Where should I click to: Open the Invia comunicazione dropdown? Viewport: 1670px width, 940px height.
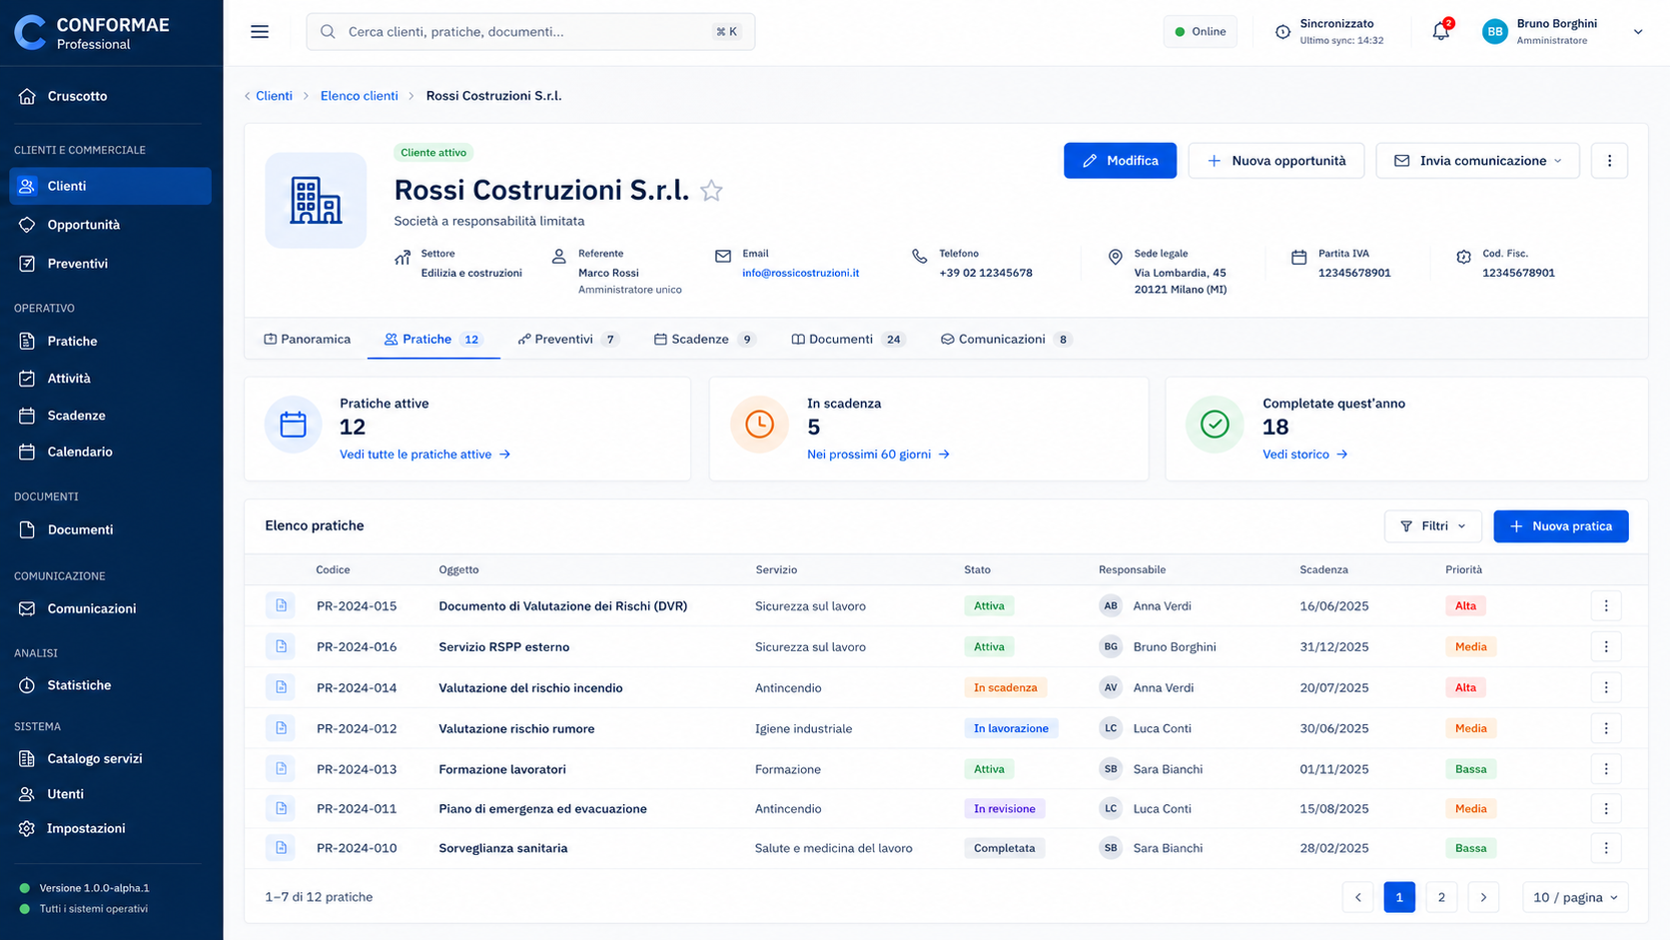[x=1477, y=161]
